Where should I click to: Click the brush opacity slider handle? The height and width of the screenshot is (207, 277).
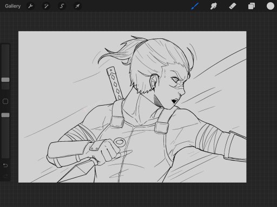5,115
